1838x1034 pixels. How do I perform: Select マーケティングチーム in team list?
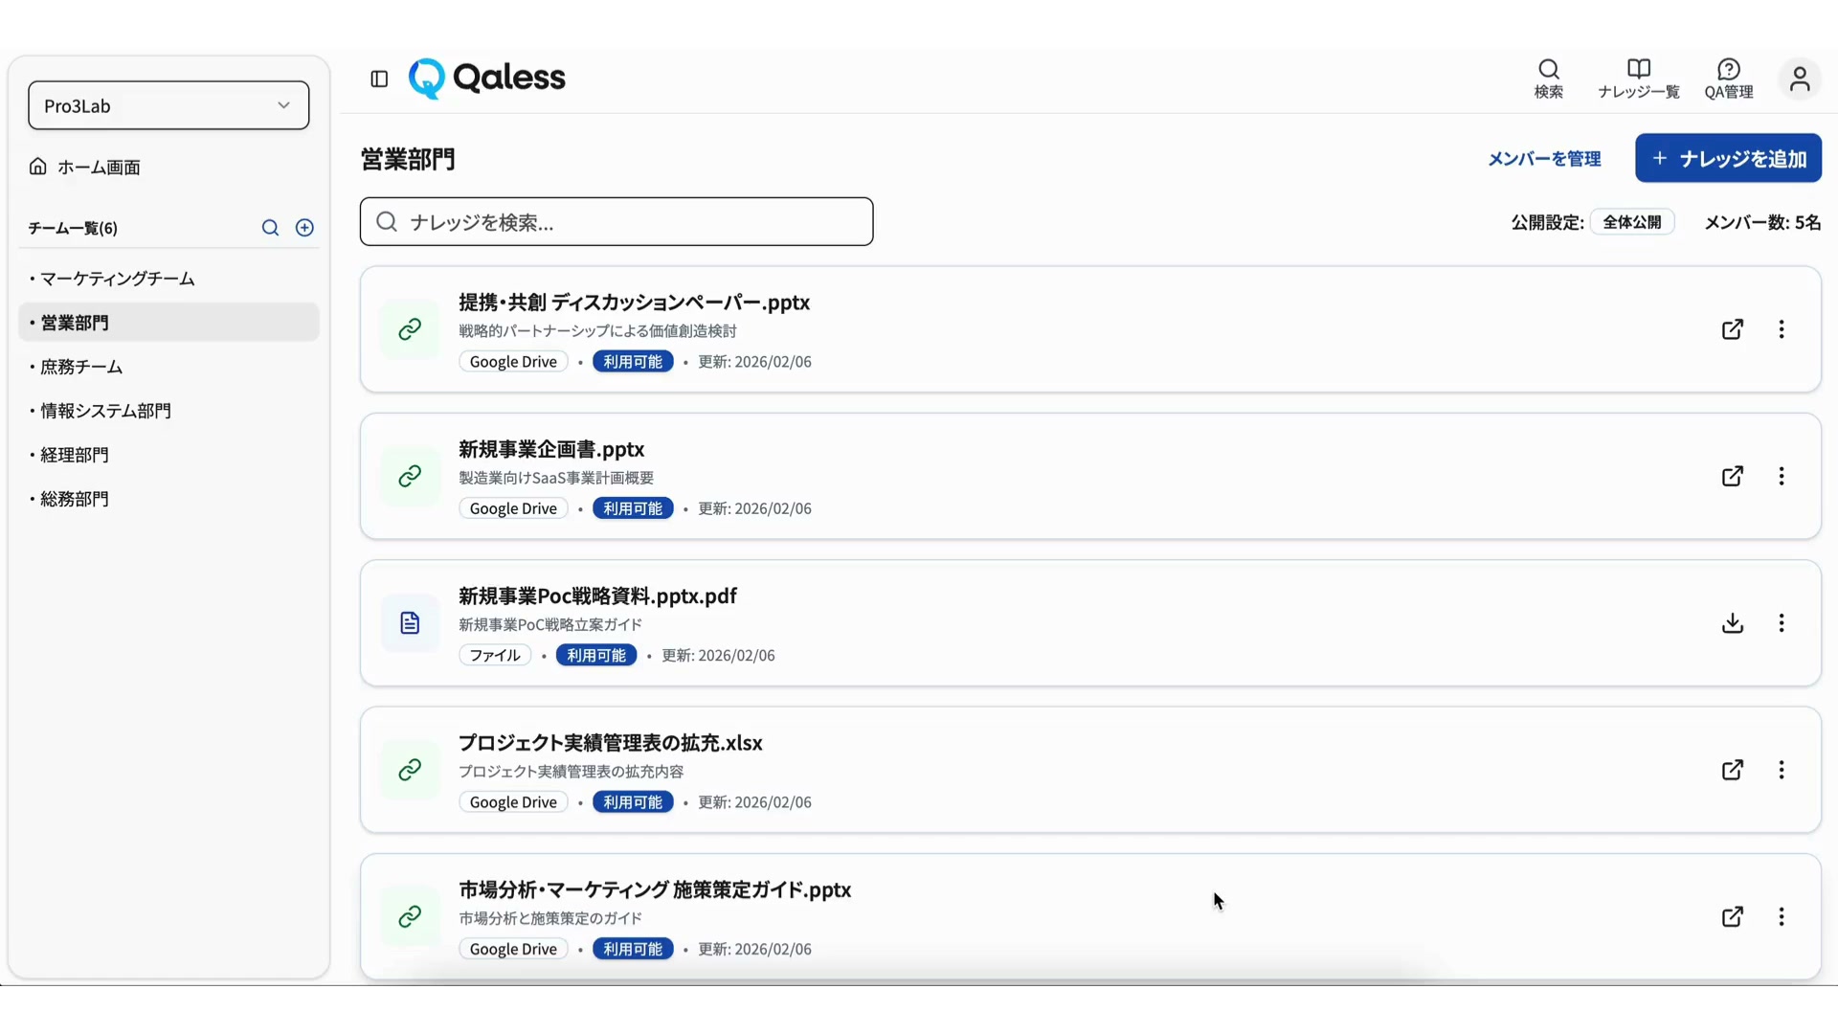[117, 279]
